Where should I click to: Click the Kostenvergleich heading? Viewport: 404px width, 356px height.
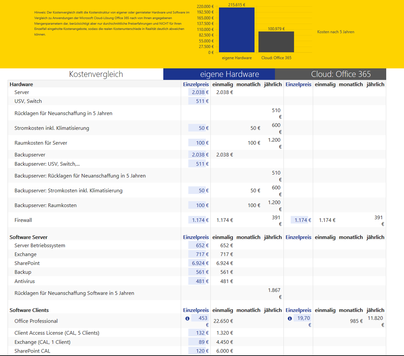coord(96,74)
